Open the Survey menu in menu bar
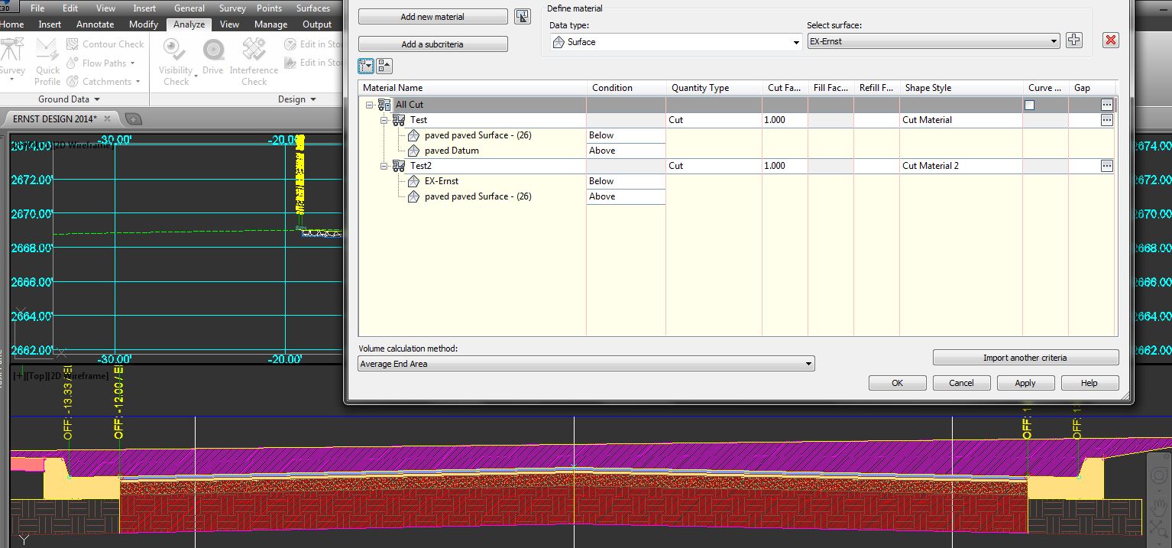 point(232,8)
